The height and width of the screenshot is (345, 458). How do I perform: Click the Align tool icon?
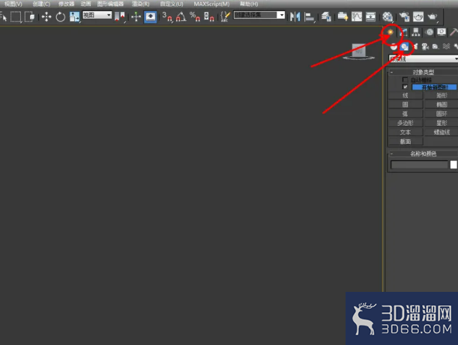[x=309, y=16]
